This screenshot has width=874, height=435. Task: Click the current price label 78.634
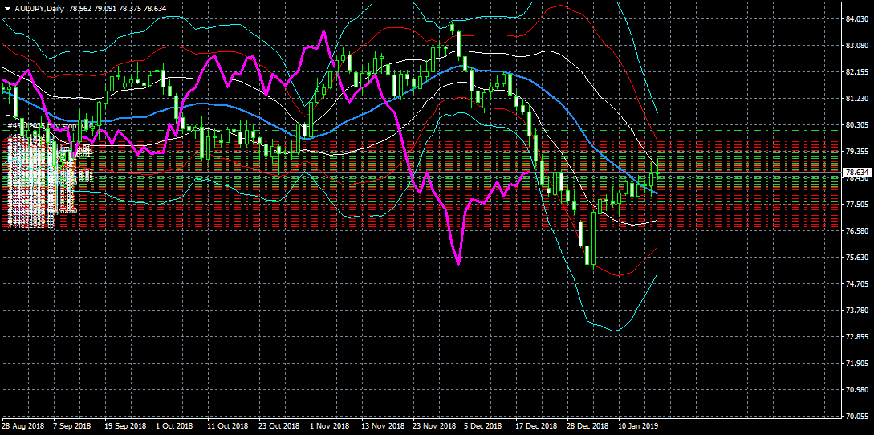click(857, 173)
